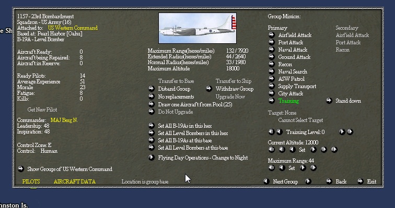The width and height of the screenshot is (395, 208).
Task: Click the greyed Transfer to Ship option
Action: coord(234,81)
